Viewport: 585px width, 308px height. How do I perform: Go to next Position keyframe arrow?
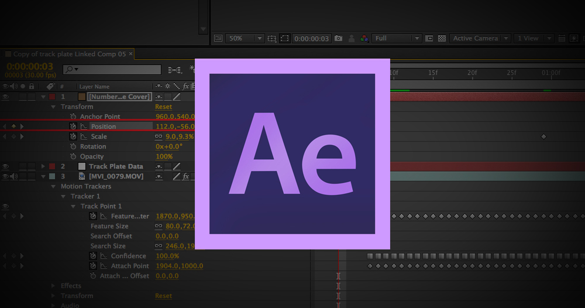click(x=22, y=126)
